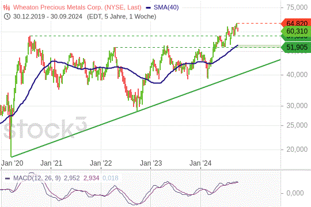The height and width of the screenshot is (207, 311).
Task: Click the date range 30.12.2019 - 30.09.2024
Action: coord(48,17)
